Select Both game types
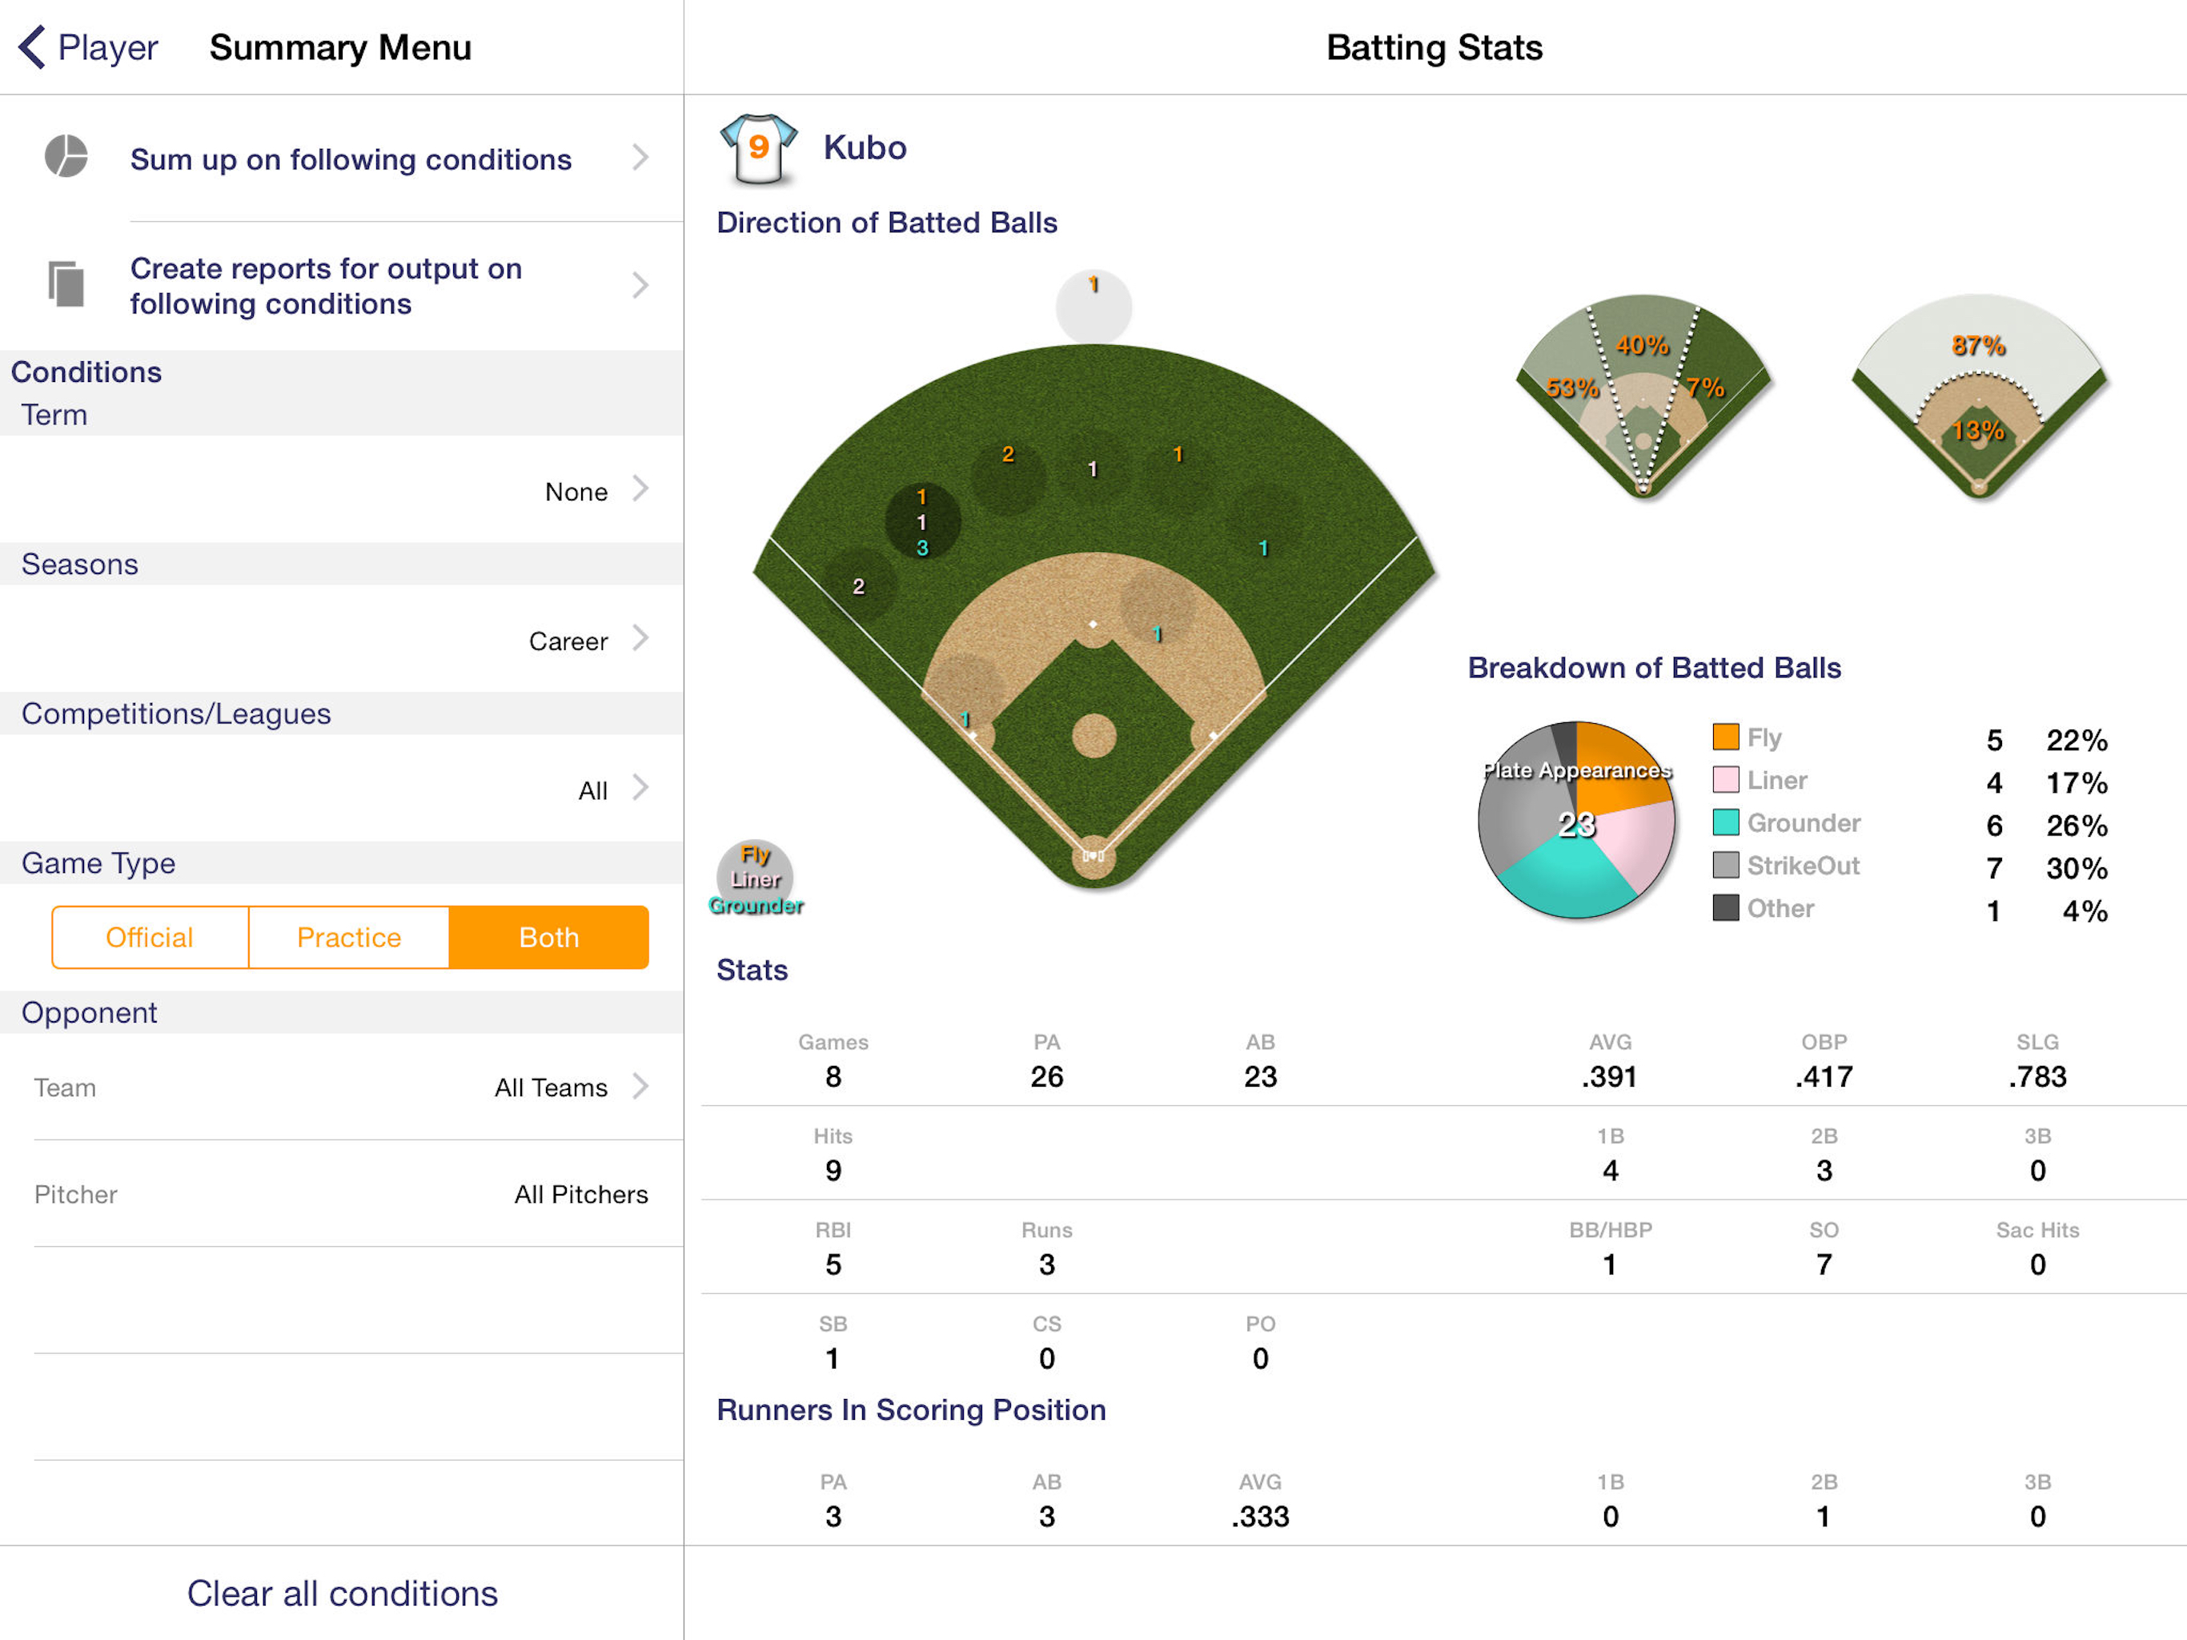2187x1640 pixels. point(548,937)
